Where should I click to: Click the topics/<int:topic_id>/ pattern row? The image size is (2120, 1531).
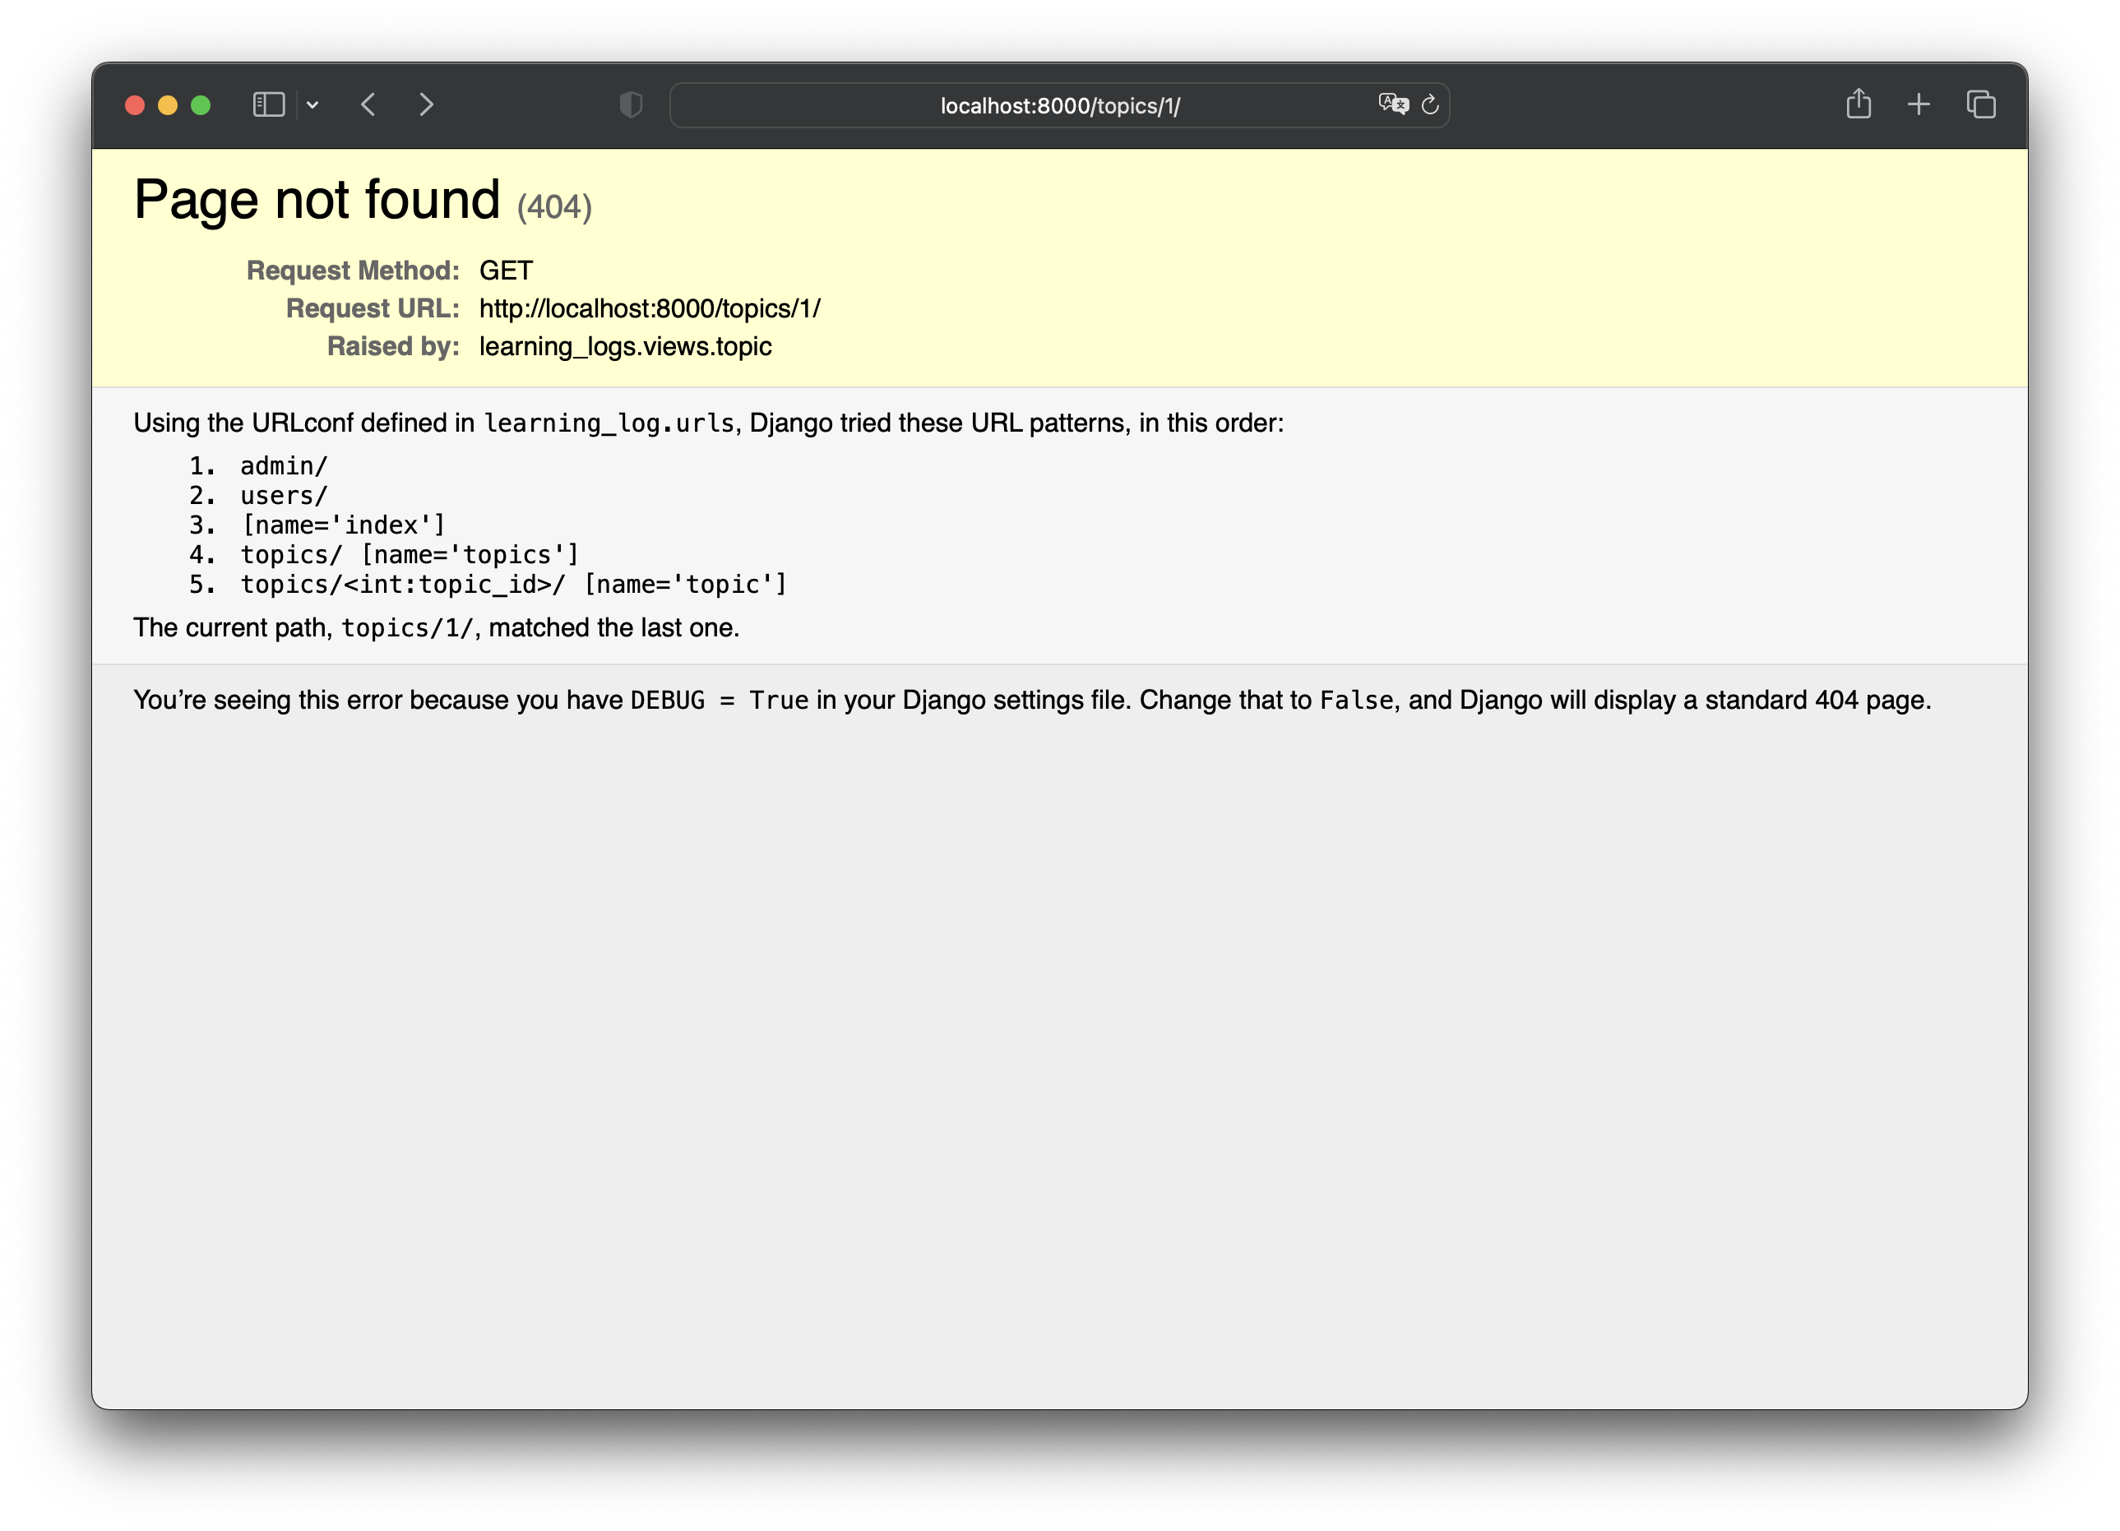pos(513,584)
